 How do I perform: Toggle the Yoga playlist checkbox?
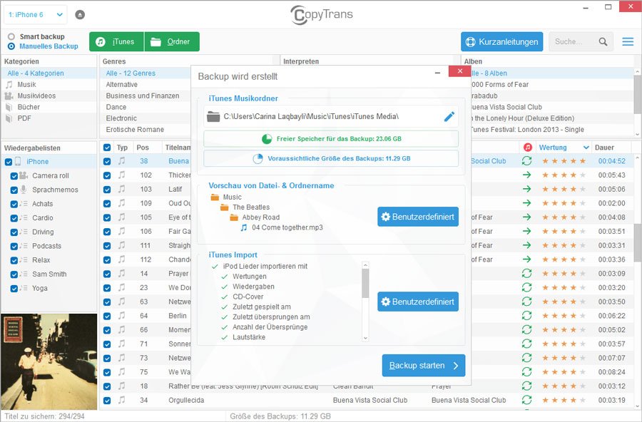point(14,289)
